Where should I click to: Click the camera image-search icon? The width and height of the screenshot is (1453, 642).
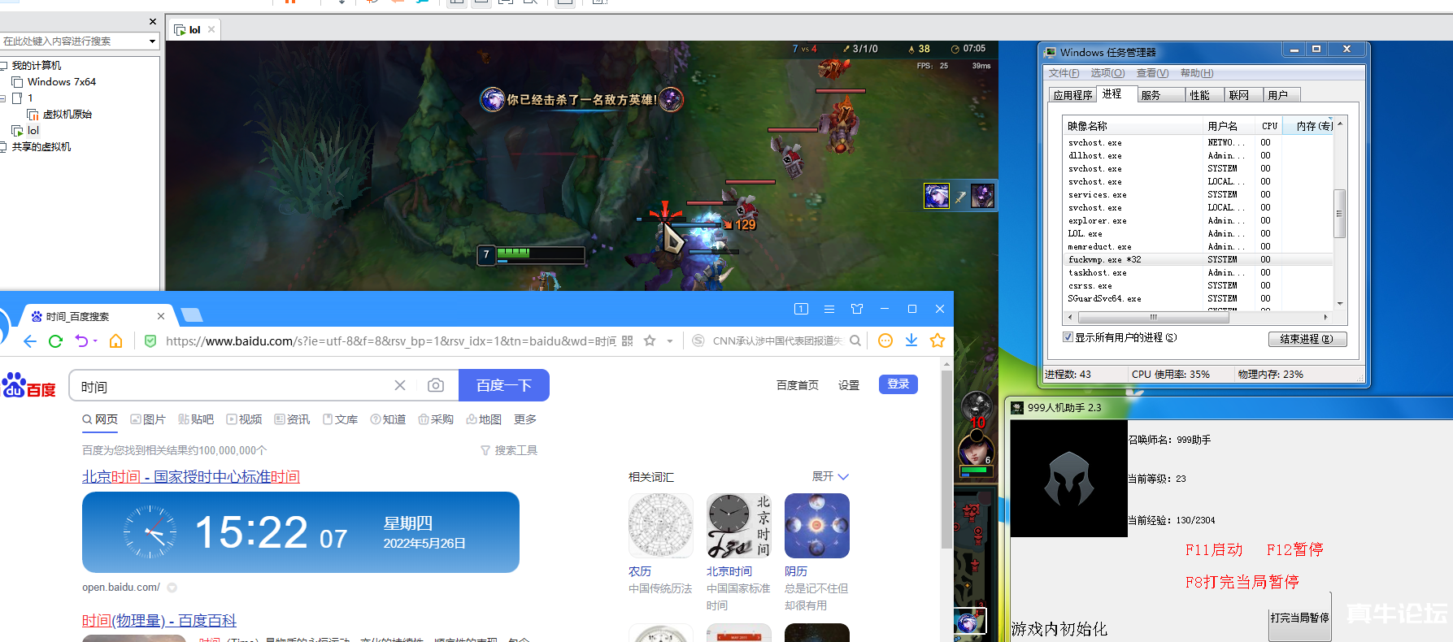click(436, 385)
